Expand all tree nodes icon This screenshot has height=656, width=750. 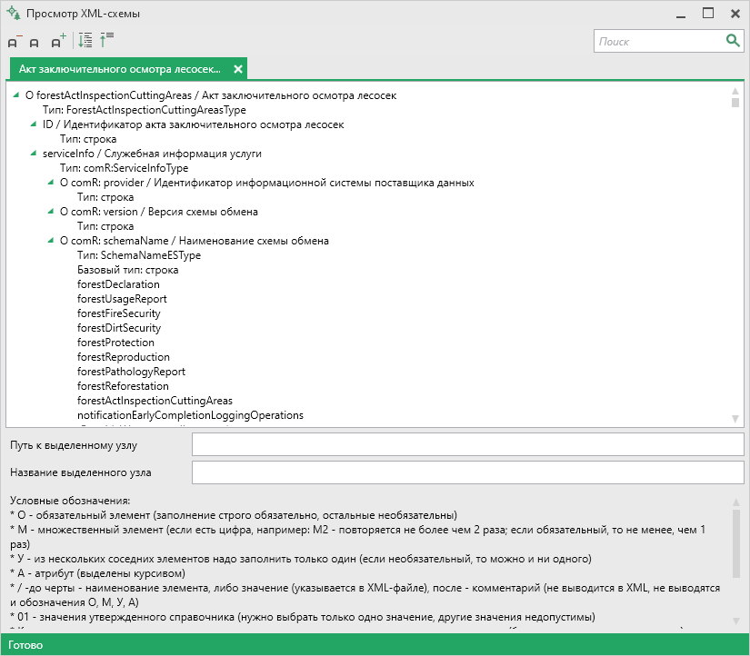pyautogui.click(x=85, y=40)
